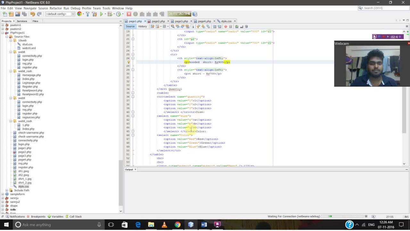
Task: Collapse the web8_rosh folder
Action: point(11,71)
